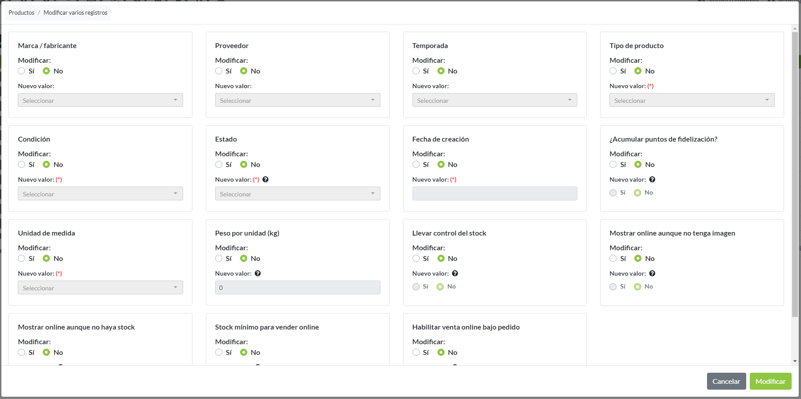Expand the Condición Seleccionar dropdown
This screenshot has height=399, width=801.
[100, 194]
